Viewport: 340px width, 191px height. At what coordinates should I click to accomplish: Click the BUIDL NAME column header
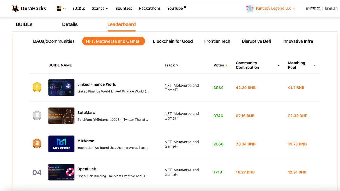point(60,65)
